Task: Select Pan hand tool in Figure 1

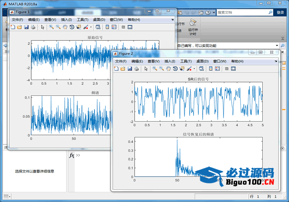Action: [x=65, y=27]
